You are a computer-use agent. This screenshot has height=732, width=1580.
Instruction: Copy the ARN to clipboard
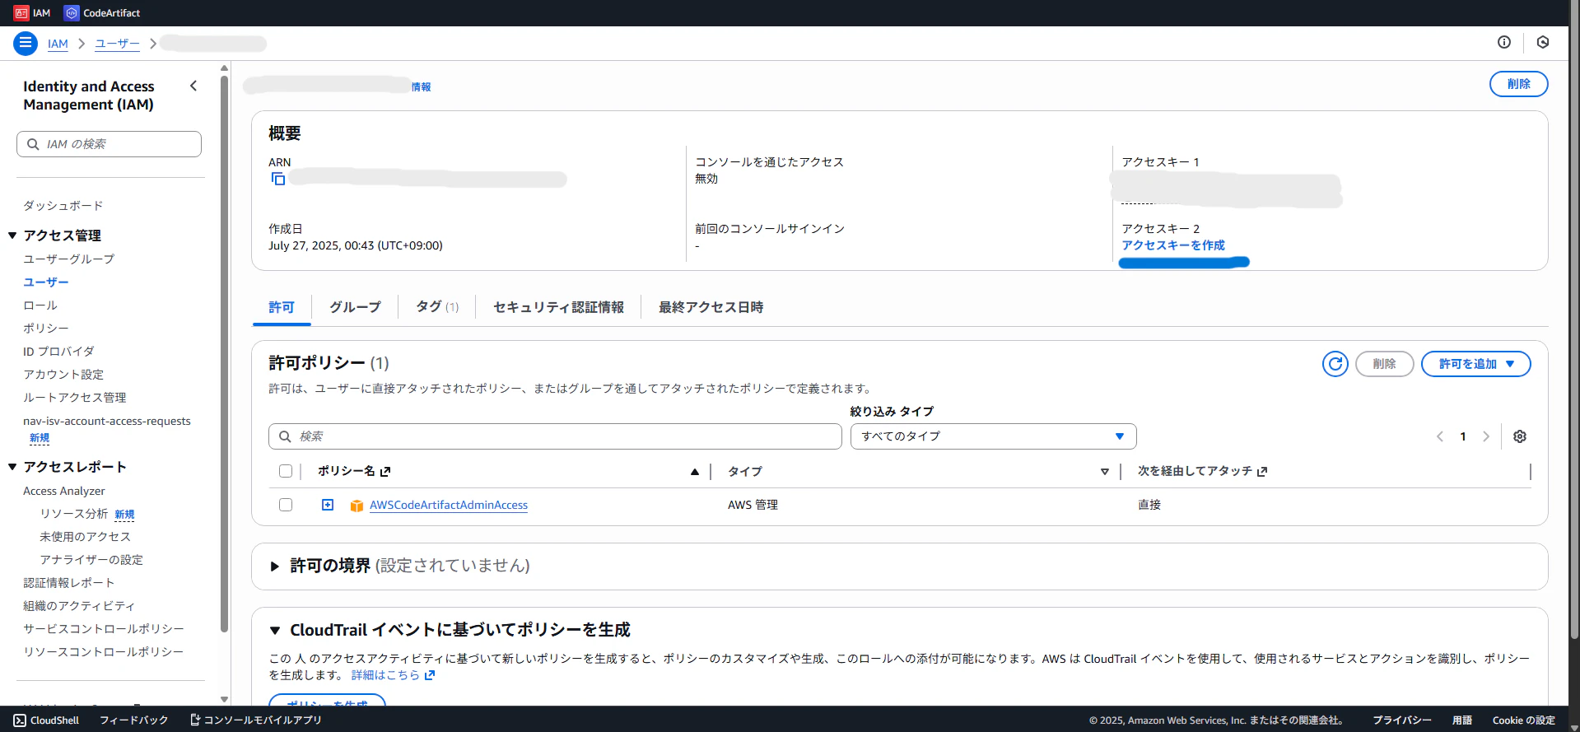pyautogui.click(x=278, y=179)
